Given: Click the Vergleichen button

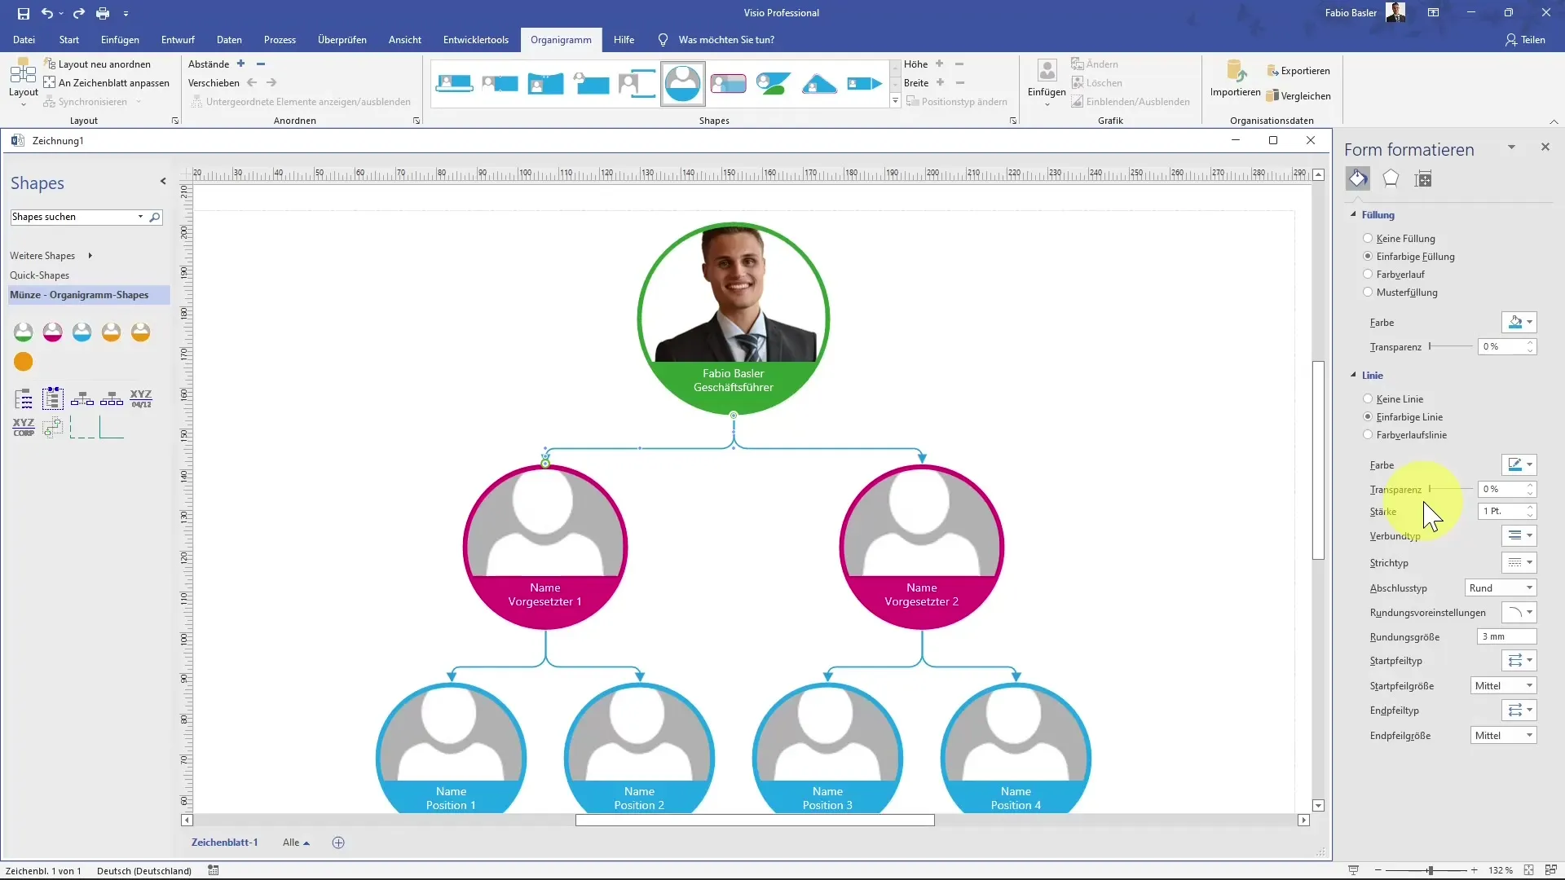Looking at the screenshot, I should click(x=1298, y=96).
